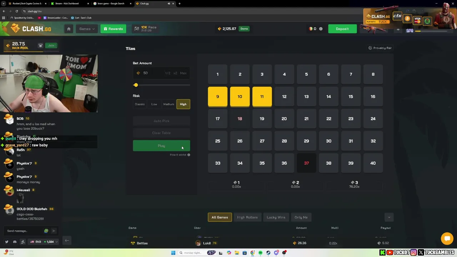Image resolution: width=457 pixels, height=257 pixels.
Task: Expand the bets list chevron dropdown
Action: tap(389, 217)
